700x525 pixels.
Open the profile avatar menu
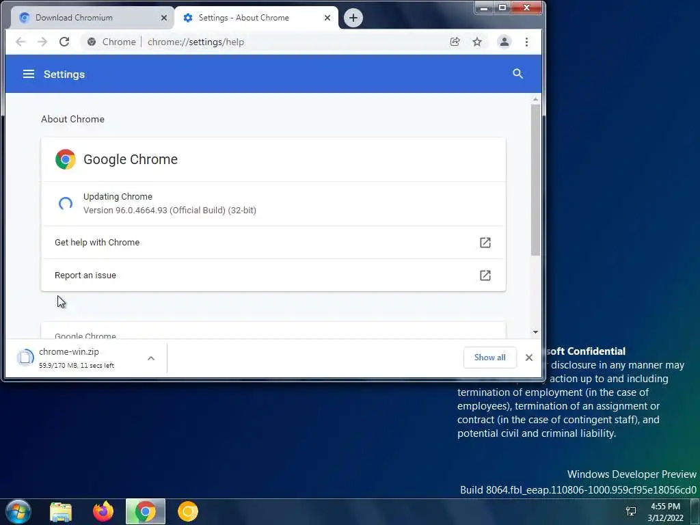[x=504, y=42]
